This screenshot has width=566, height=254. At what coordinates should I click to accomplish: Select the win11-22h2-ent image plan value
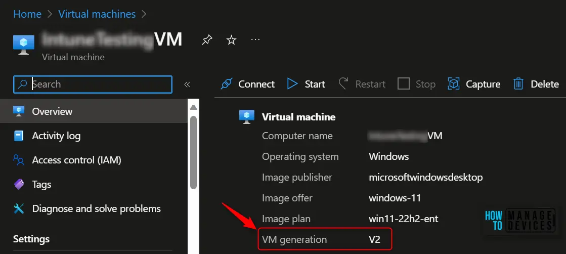(404, 219)
